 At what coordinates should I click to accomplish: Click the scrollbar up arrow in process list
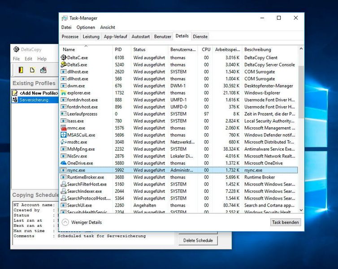(301, 49)
